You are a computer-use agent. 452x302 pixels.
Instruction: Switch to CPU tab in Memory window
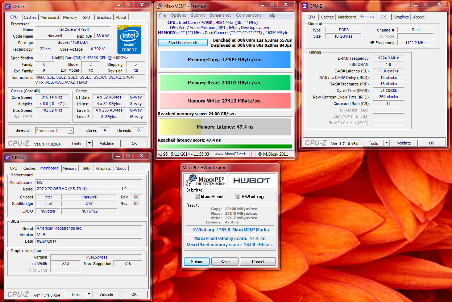pyautogui.click(x=311, y=17)
